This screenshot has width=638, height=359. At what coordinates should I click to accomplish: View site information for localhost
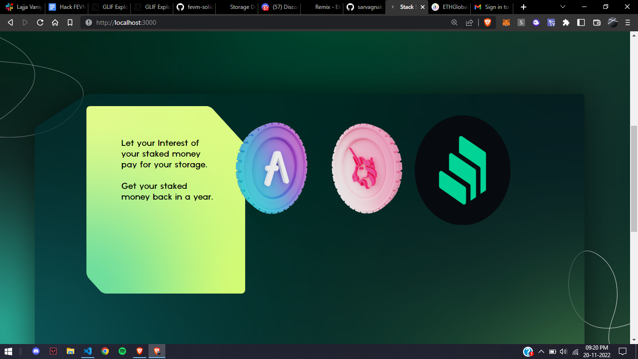(89, 22)
